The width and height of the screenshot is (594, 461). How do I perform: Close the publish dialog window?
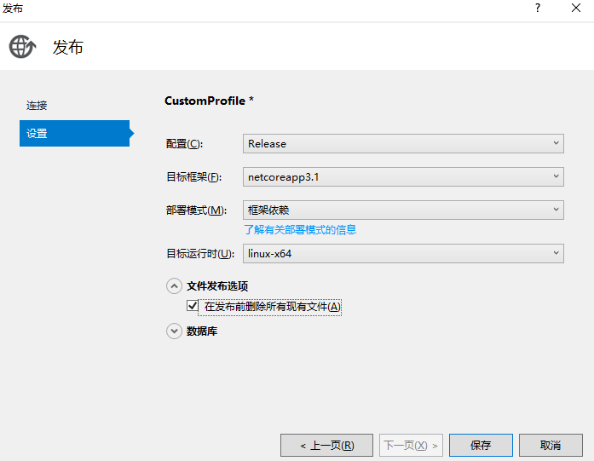click(576, 8)
